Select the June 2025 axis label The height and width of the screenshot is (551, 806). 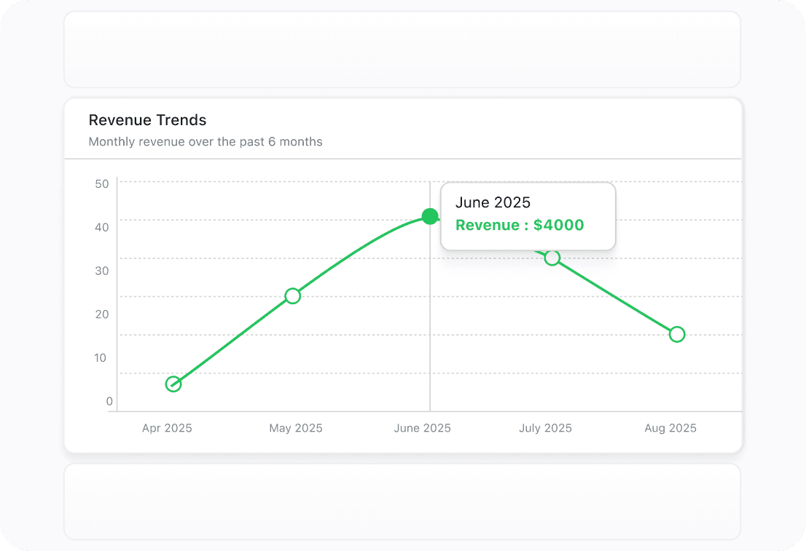tap(422, 428)
